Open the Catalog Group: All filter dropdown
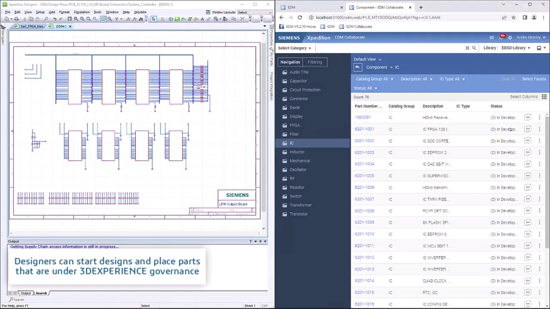 click(375, 79)
